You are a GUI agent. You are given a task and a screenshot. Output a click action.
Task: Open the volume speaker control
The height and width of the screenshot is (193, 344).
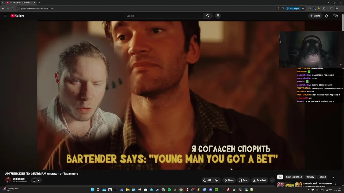(330, 190)
